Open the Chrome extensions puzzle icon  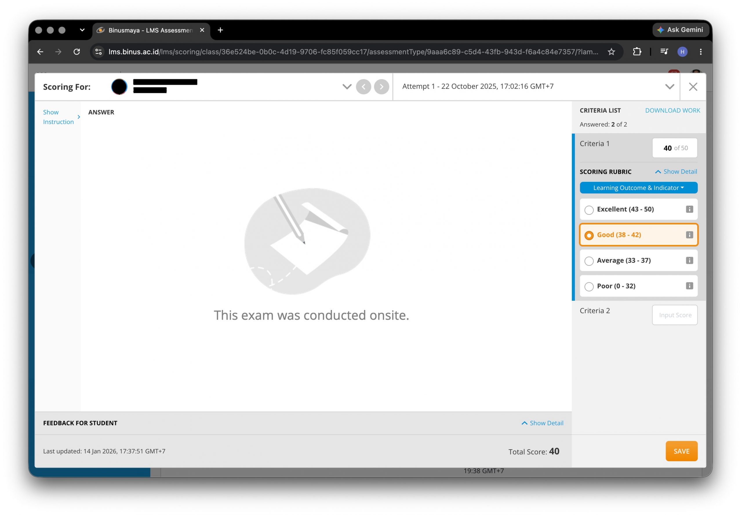636,52
